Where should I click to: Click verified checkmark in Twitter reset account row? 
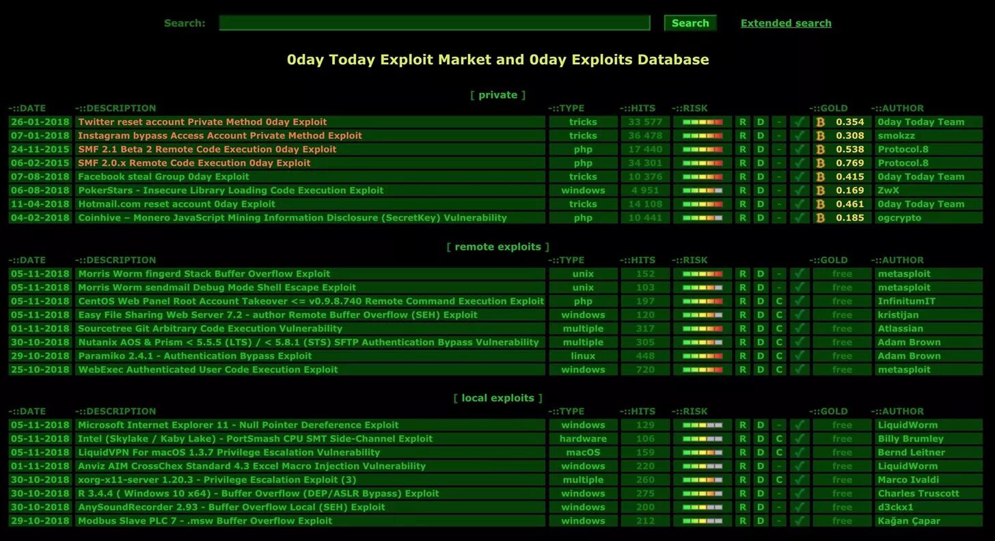(800, 122)
